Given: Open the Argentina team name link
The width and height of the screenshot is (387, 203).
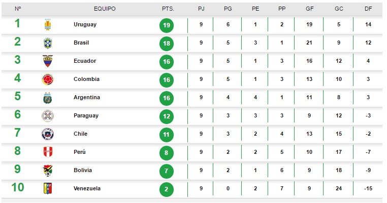Looking at the screenshot, I should click(86, 97).
